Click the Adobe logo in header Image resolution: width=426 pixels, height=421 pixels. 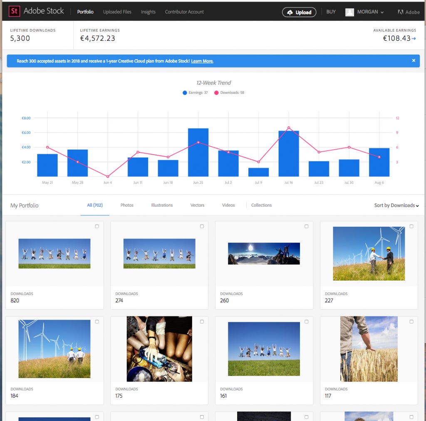point(409,12)
